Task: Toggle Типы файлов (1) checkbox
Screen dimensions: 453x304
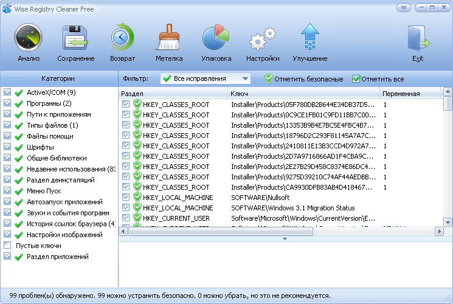Action: pos(7,125)
